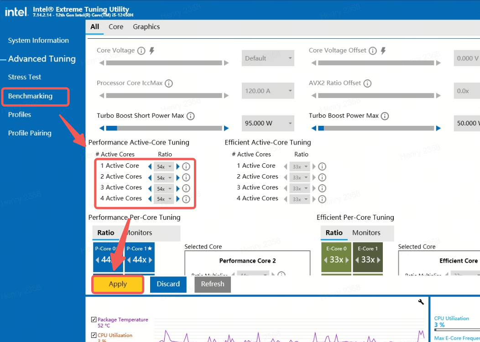This screenshot has width=480, height=342.
Task: Open performance 1 Active Core 54x dropdown
Action: (164, 166)
